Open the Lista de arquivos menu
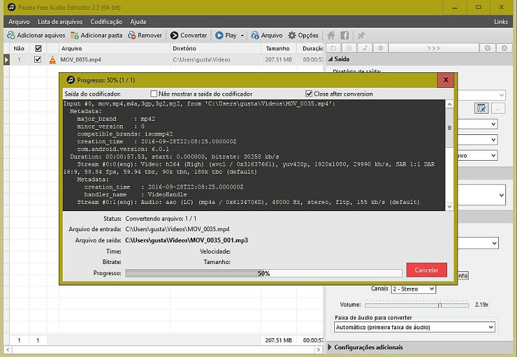This screenshot has width=517, height=357. tap(59, 21)
